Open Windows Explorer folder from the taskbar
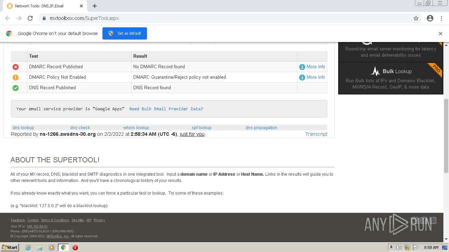The width and height of the screenshot is (449, 252). point(40,247)
